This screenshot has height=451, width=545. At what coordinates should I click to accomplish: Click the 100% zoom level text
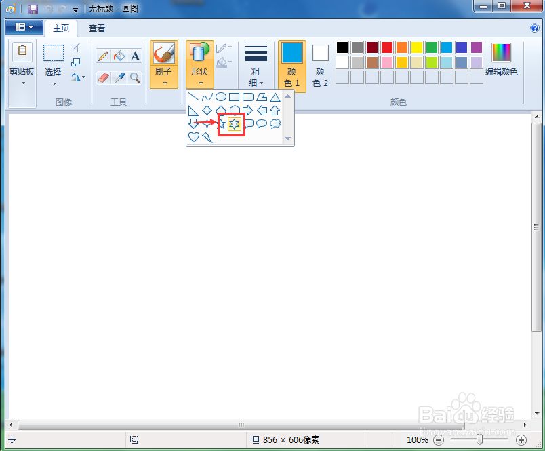pos(417,440)
